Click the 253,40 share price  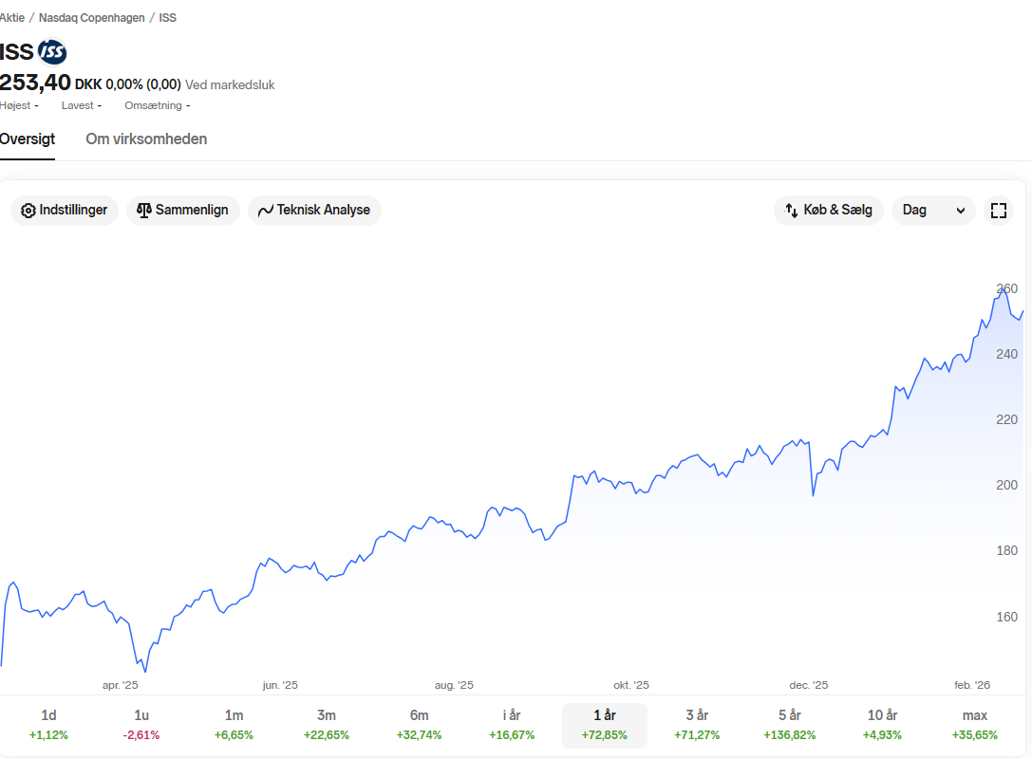pyautogui.click(x=35, y=83)
